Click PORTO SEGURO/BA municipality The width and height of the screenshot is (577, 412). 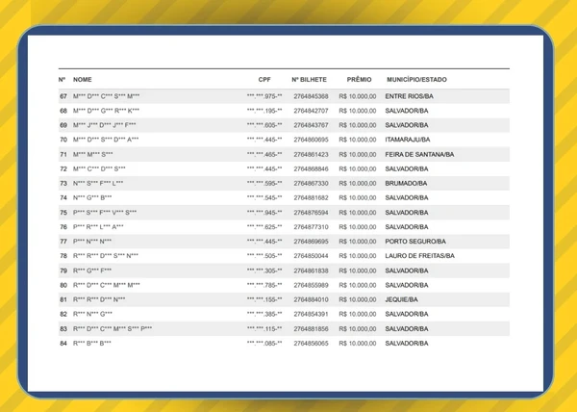(415, 242)
